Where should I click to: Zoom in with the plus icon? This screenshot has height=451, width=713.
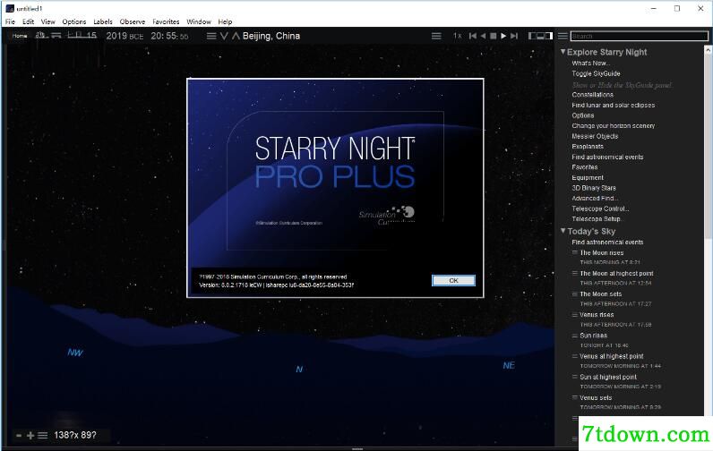coord(30,436)
